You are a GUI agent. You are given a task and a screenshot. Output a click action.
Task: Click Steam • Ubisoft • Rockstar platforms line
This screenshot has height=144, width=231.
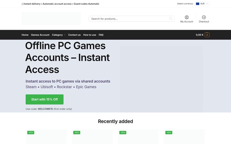(61, 87)
